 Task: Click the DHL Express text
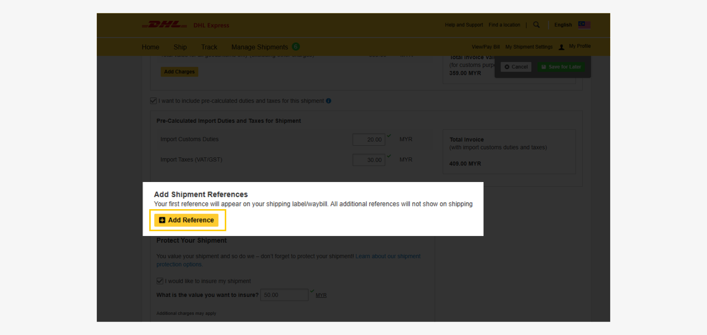(211, 25)
